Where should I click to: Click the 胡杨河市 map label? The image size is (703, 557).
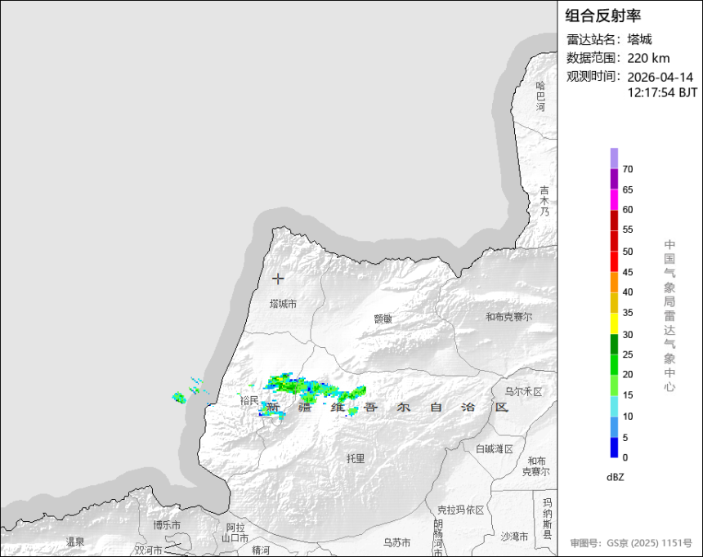(x=438, y=537)
